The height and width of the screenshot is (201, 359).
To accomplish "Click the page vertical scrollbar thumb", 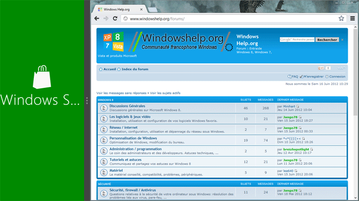I will [355, 72].
